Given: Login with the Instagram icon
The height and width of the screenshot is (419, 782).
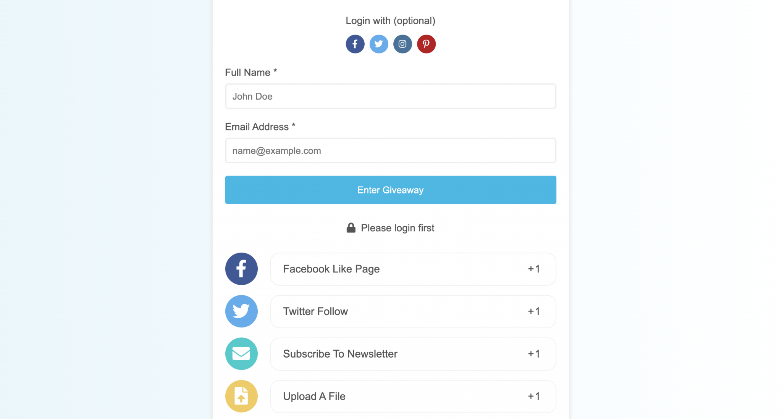Looking at the screenshot, I should coord(402,44).
